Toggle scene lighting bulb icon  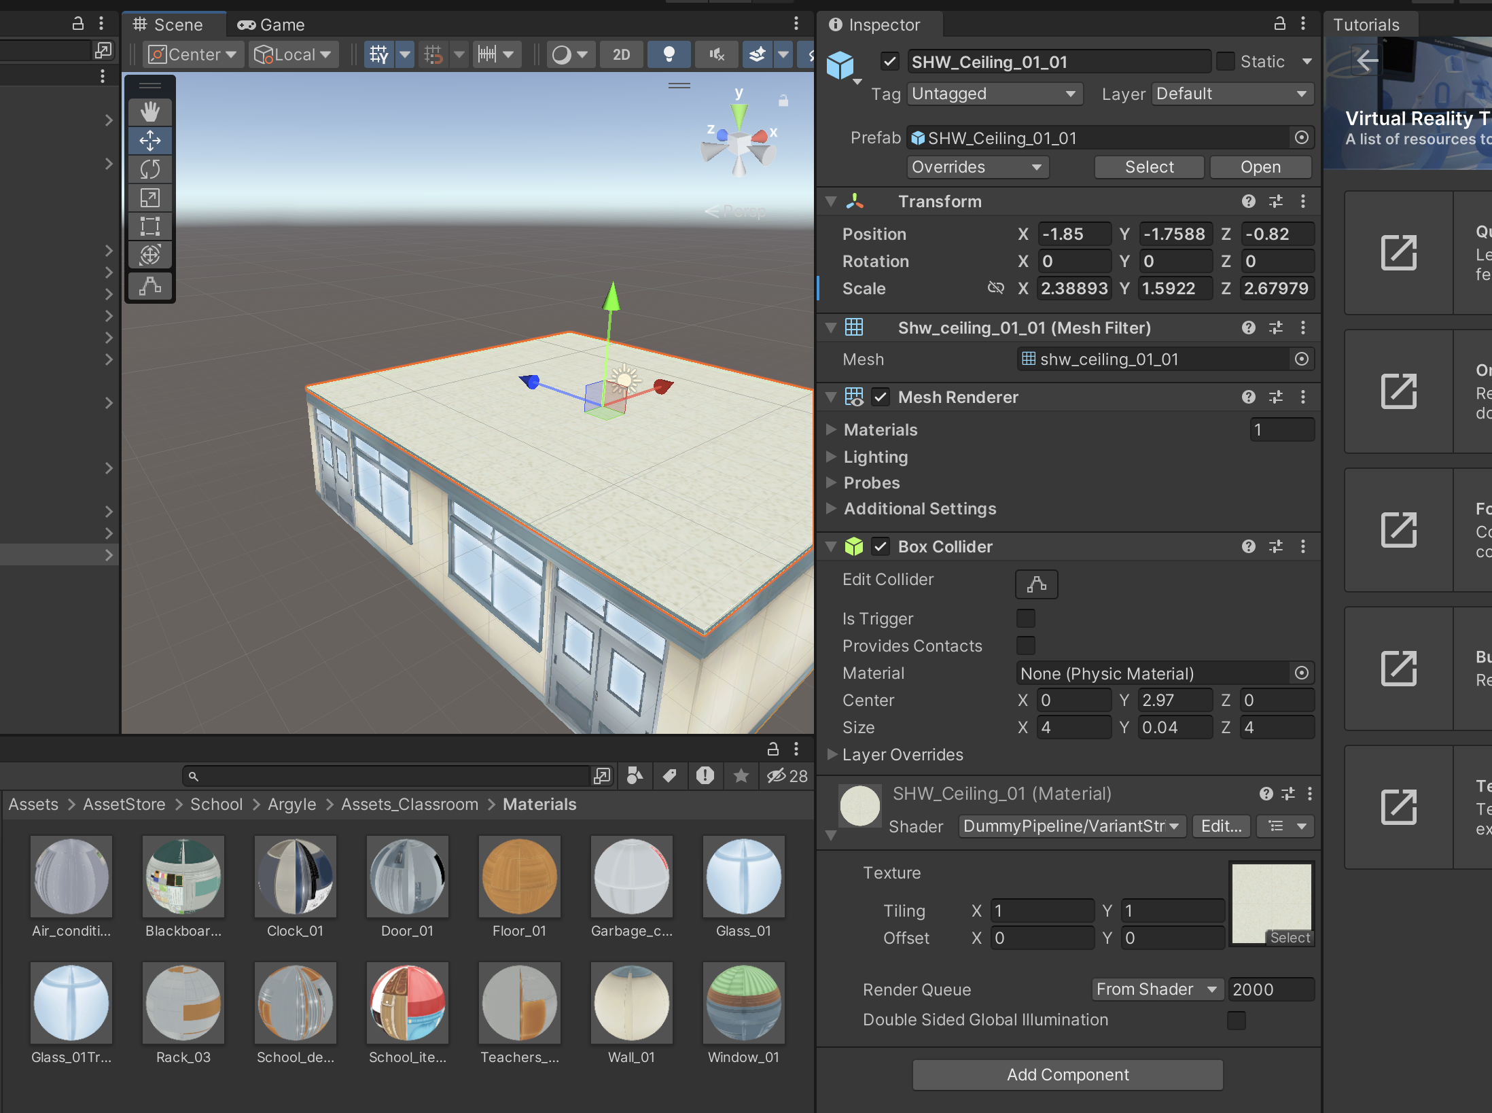click(669, 54)
